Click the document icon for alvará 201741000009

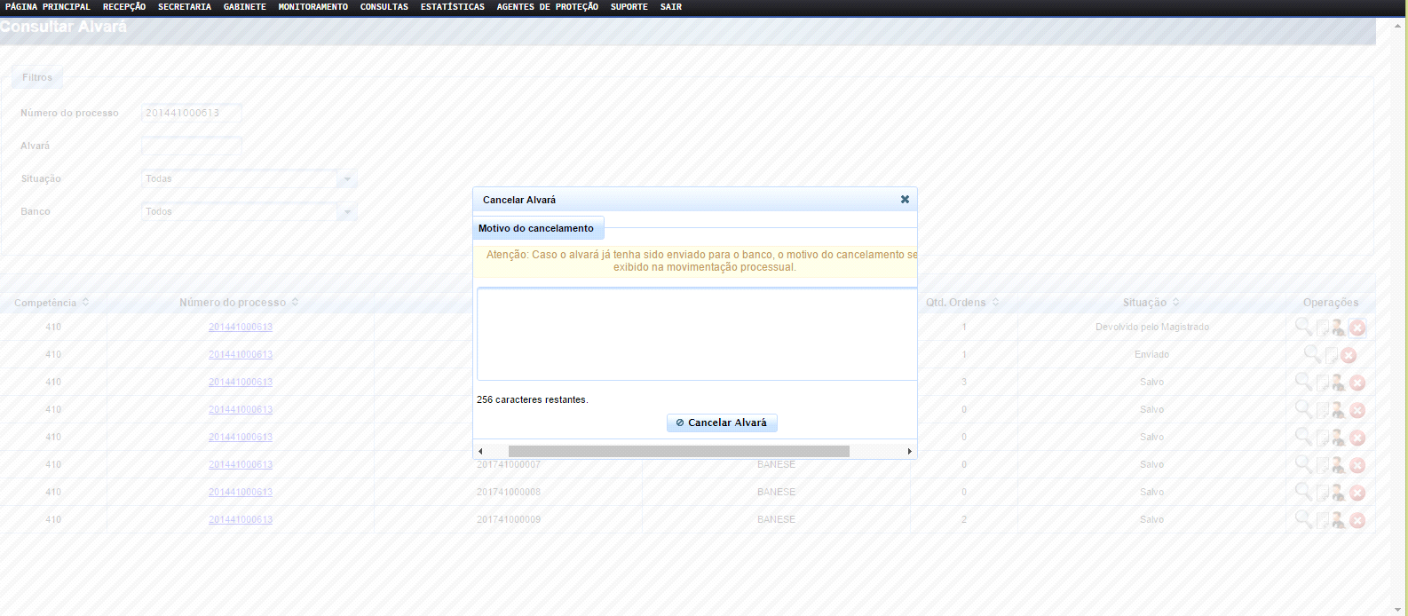click(x=1322, y=519)
